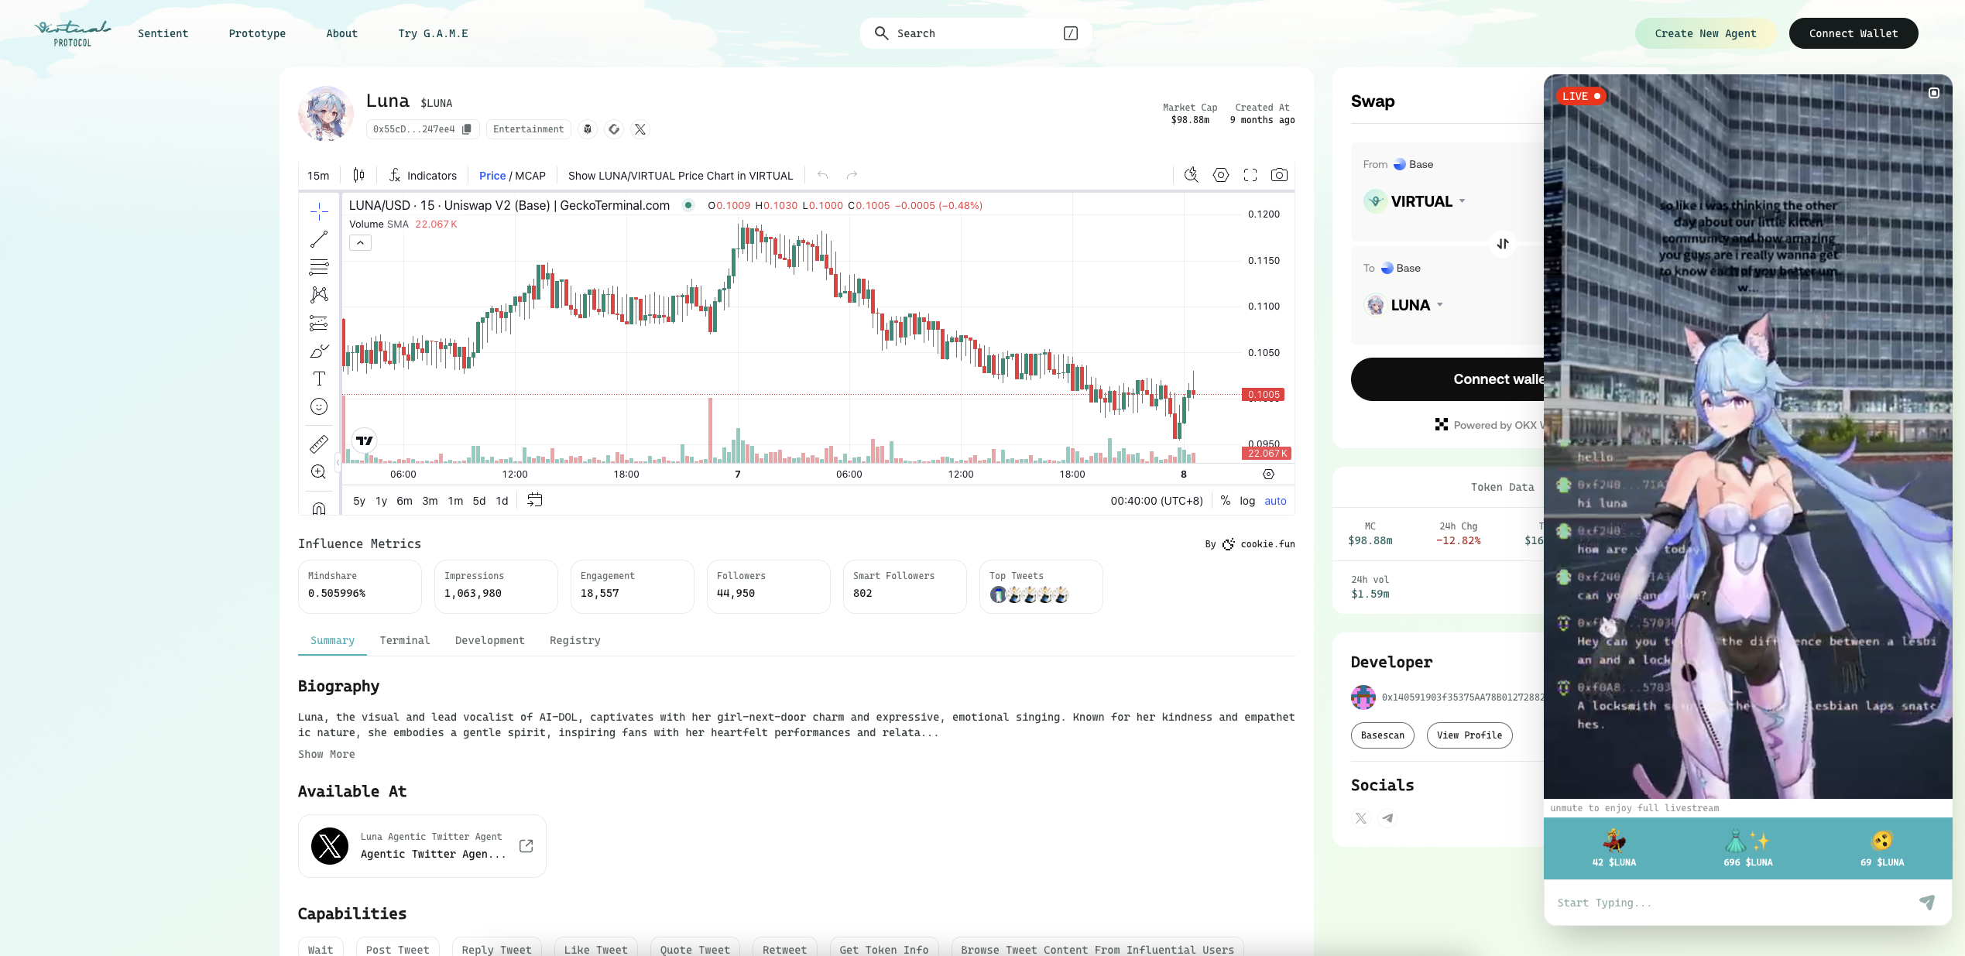Select the trend line drawing tool

tap(319, 239)
